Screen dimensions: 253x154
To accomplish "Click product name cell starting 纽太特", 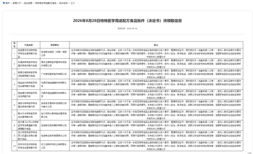I will [x=29, y=136].
